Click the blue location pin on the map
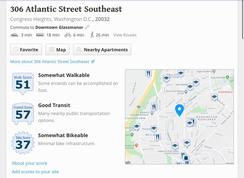Viewport: 244px width, 178px height. [x=179, y=110]
